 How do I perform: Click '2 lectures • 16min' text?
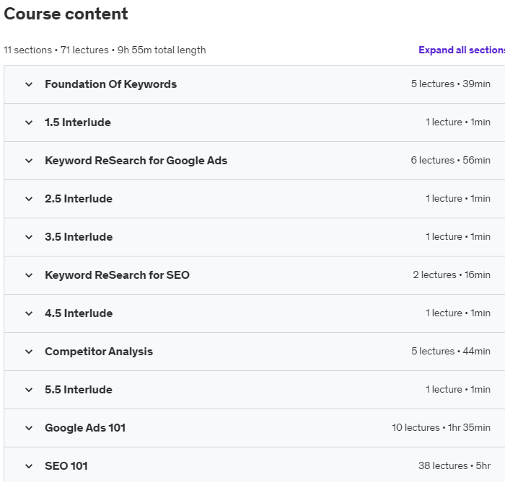pyautogui.click(x=452, y=275)
